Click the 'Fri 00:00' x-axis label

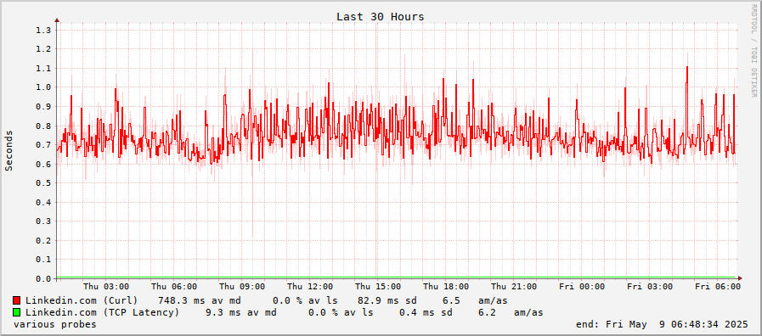point(582,287)
